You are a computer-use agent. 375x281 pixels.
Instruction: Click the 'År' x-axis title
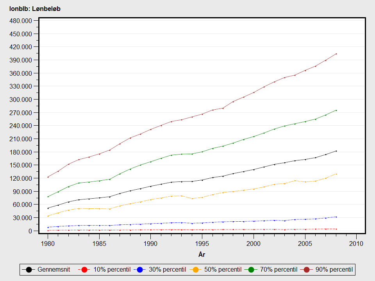[202, 255]
